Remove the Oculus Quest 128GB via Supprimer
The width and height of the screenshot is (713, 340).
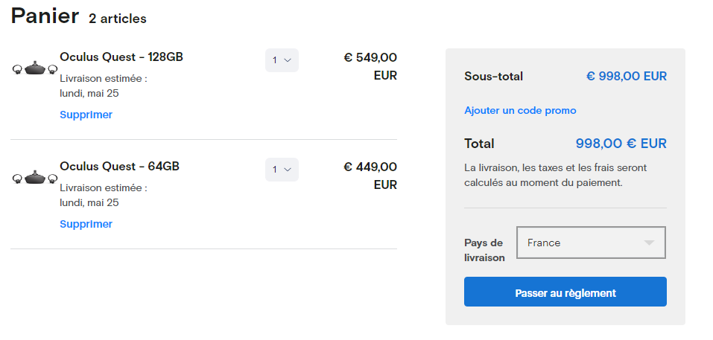(x=86, y=115)
